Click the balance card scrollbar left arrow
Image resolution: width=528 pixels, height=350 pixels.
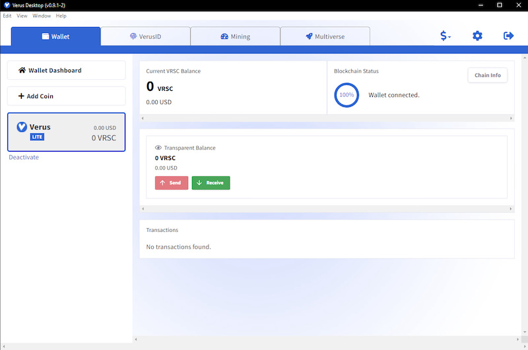pyautogui.click(x=143, y=119)
